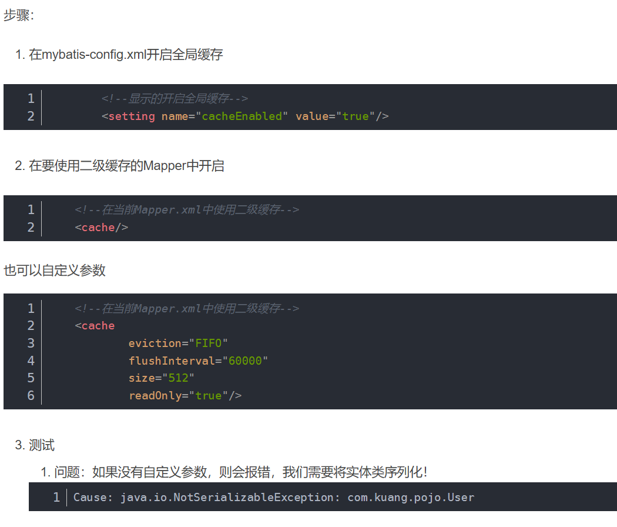Click the '步骤:' heading text
This screenshot has height=527, width=617.
tap(19, 16)
